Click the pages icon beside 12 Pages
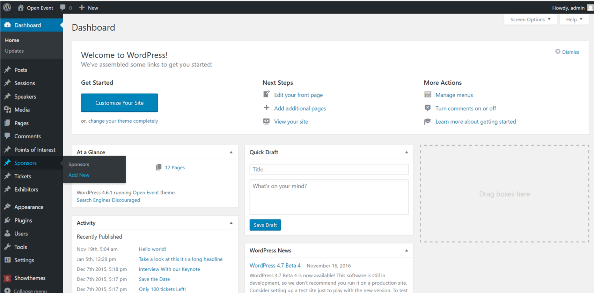The width and height of the screenshot is (594, 293). 159,167
